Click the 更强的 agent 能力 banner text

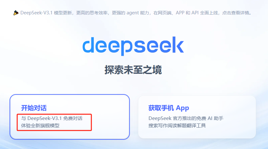coord(130,13)
